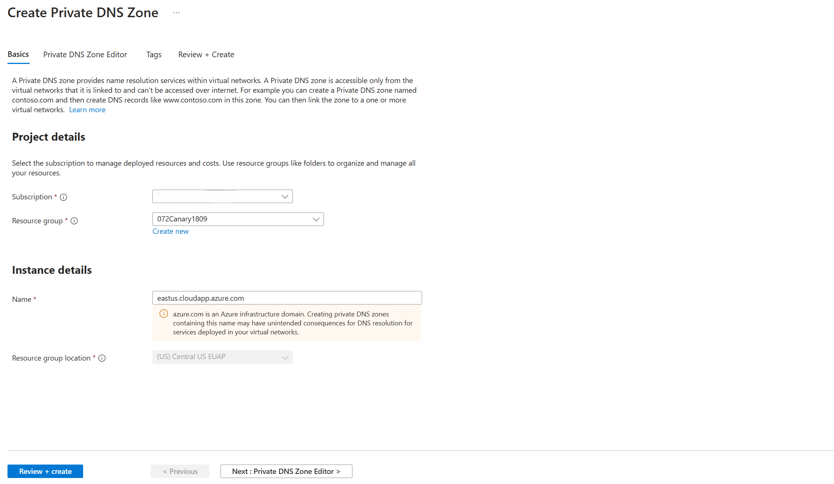Open the Central US EUAP location dropdown
This screenshot has width=834, height=484.
pyautogui.click(x=222, y=357)
